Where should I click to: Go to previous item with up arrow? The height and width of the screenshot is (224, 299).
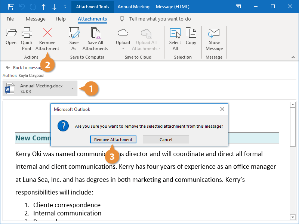[x=43, y=7]
